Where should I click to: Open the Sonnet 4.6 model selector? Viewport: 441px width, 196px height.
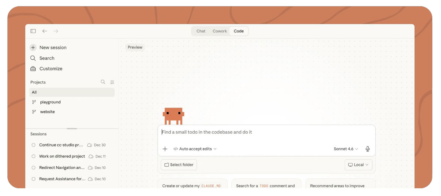pos(346,149)
